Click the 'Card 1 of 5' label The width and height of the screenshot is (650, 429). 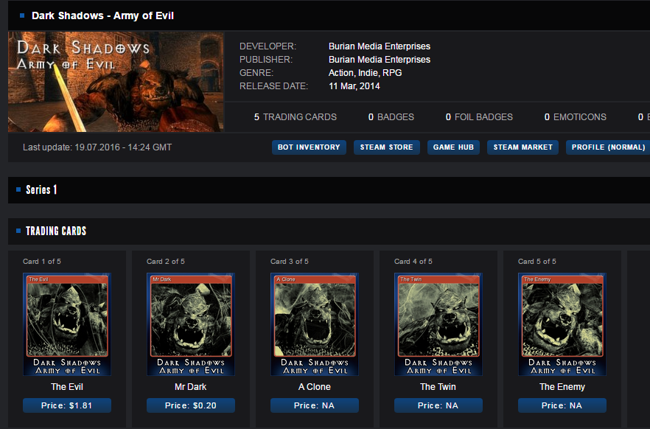point(41,262)
